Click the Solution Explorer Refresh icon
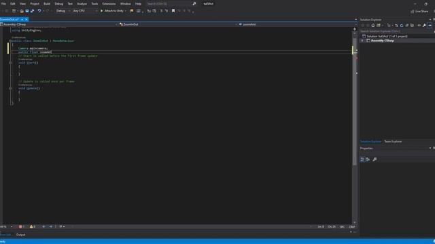The height and width of the screenshot is (244, 435). (x=402, y=26)
